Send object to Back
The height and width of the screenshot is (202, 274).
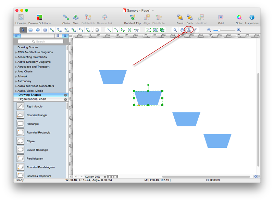[x=190, y=20]
